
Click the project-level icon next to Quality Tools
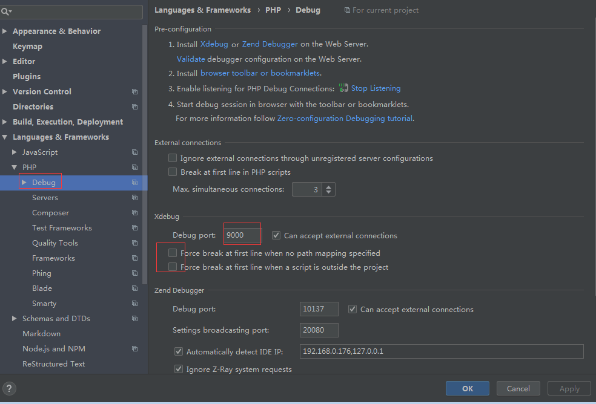tap(134, 243)
